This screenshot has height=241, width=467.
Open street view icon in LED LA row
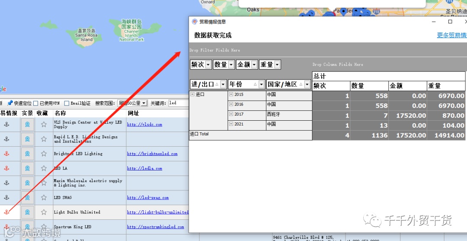click(27, 168)
